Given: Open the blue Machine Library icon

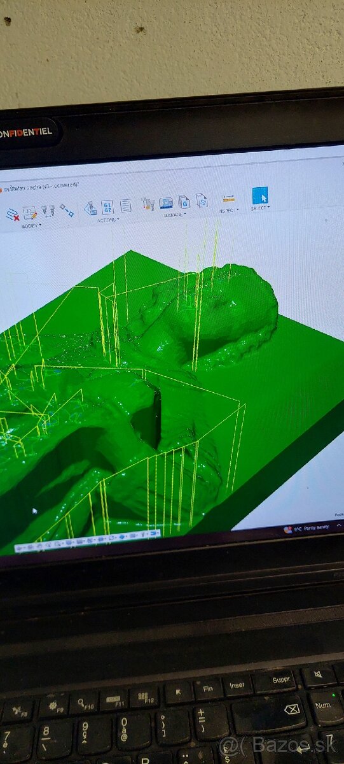Looking at the screenshot, I should (166, 202).
